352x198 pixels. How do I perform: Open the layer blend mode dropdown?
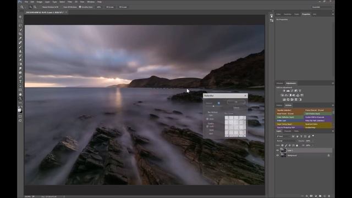286,141
